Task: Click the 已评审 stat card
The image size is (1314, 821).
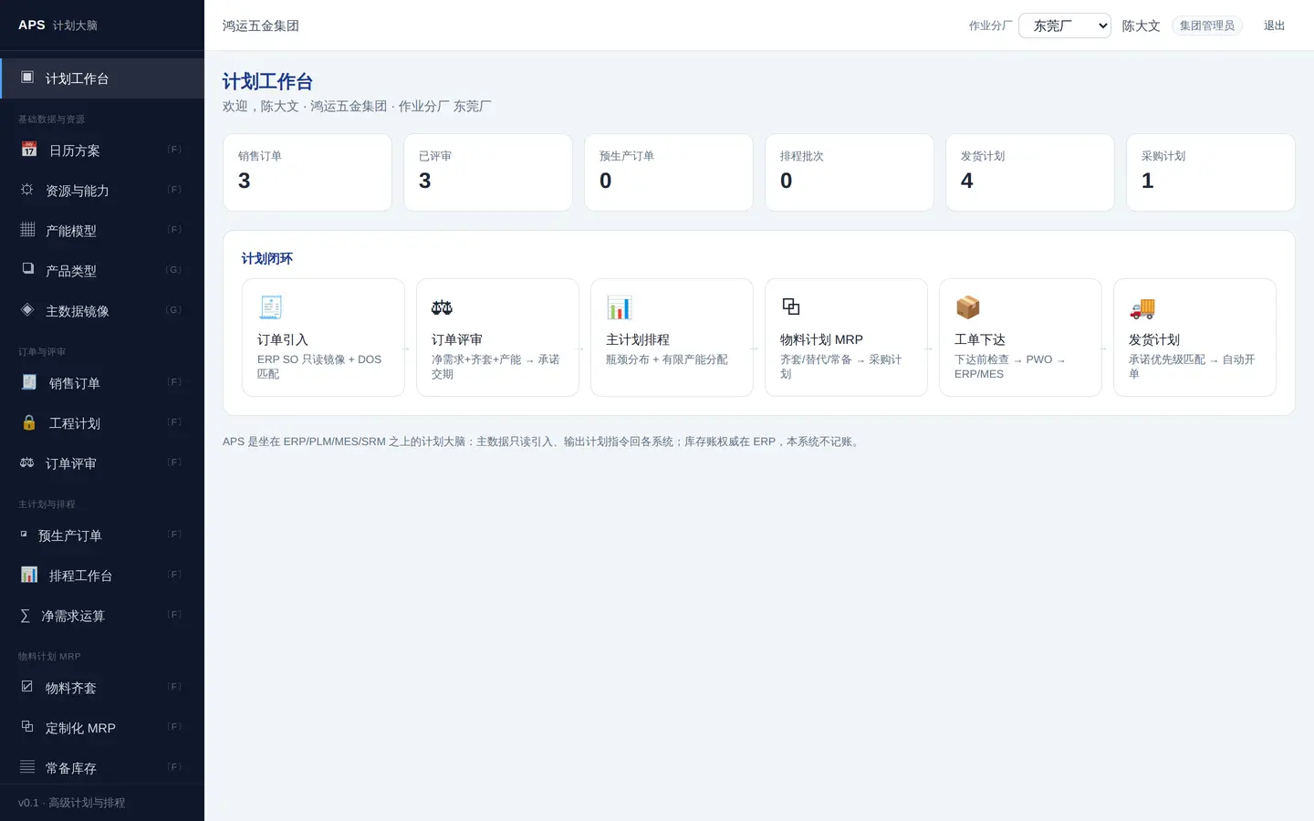Action: tap(488, 172)
